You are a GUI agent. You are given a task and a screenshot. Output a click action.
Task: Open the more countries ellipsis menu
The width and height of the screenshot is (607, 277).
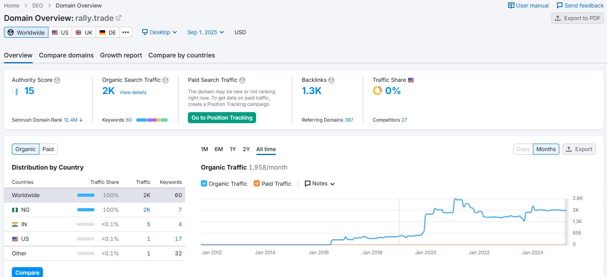(x=126, y=32)
